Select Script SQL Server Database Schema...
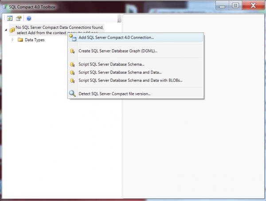 pos(136,64)
